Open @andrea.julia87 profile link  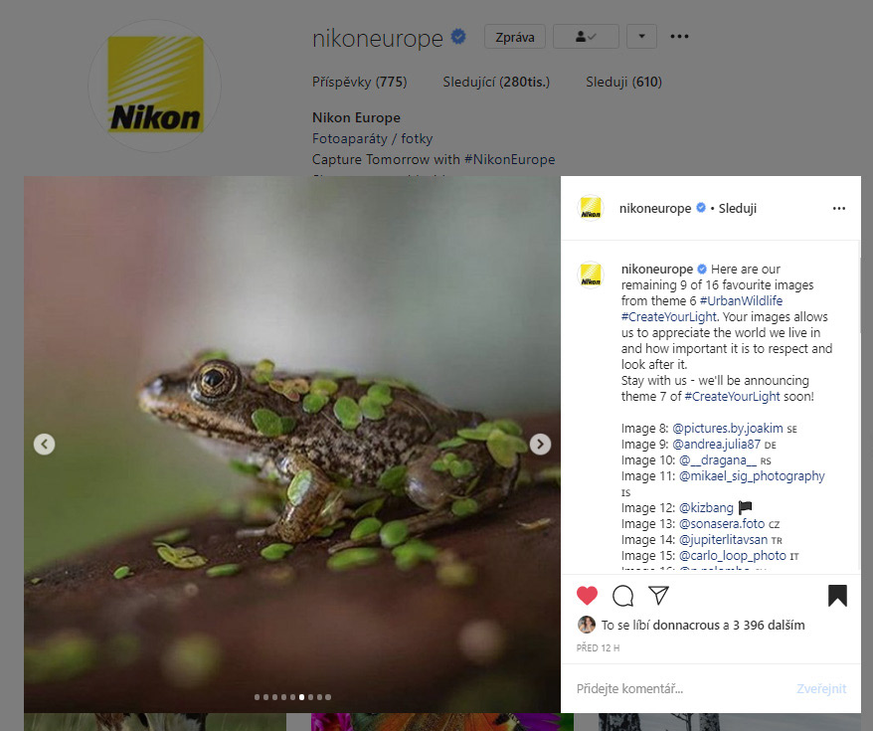[716, 445]
